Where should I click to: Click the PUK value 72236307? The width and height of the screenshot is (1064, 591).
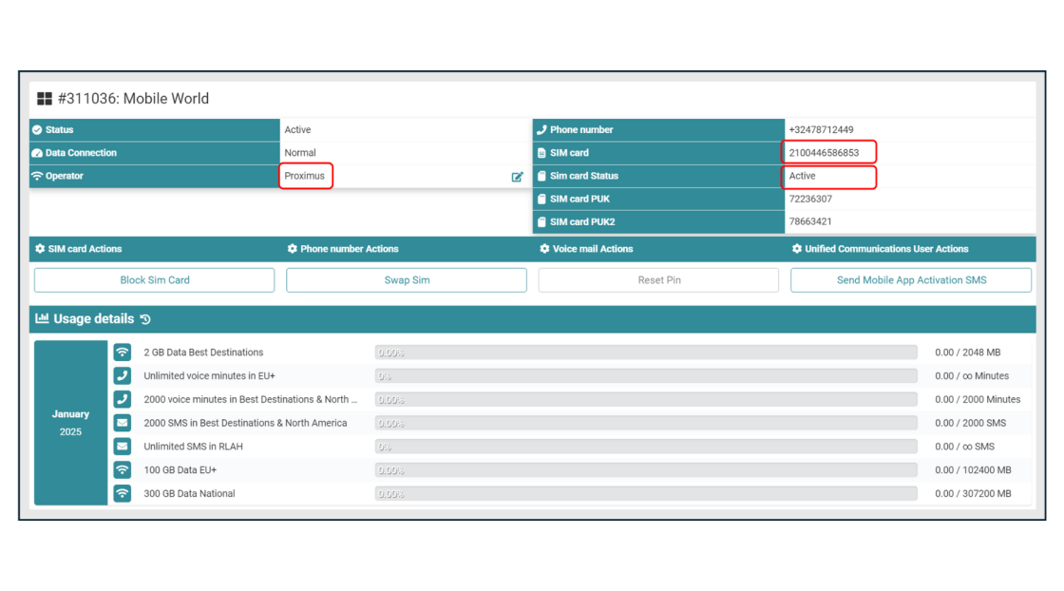click(x=810, y=199)
